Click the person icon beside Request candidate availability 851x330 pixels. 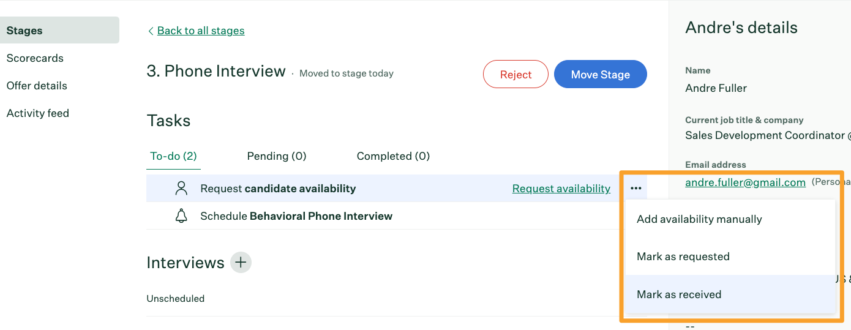point(181,189)
